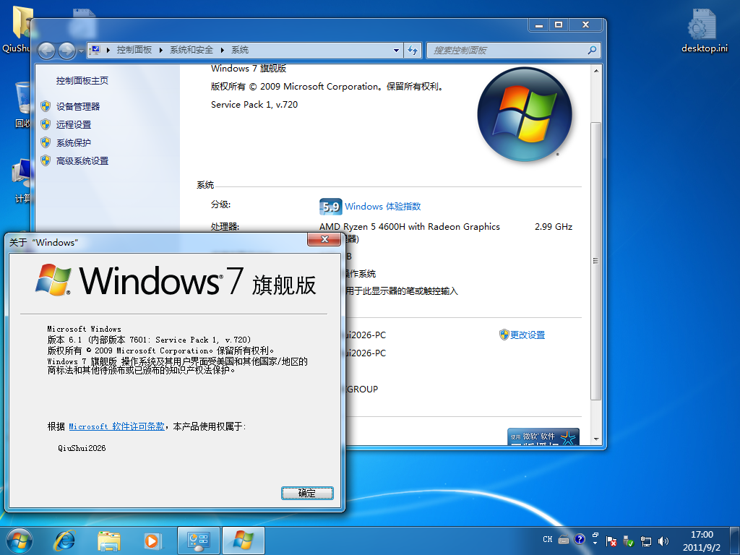Click scroll up arrow in System window
The height and width of the screenshot is (555, 740).
click(596, 71)
